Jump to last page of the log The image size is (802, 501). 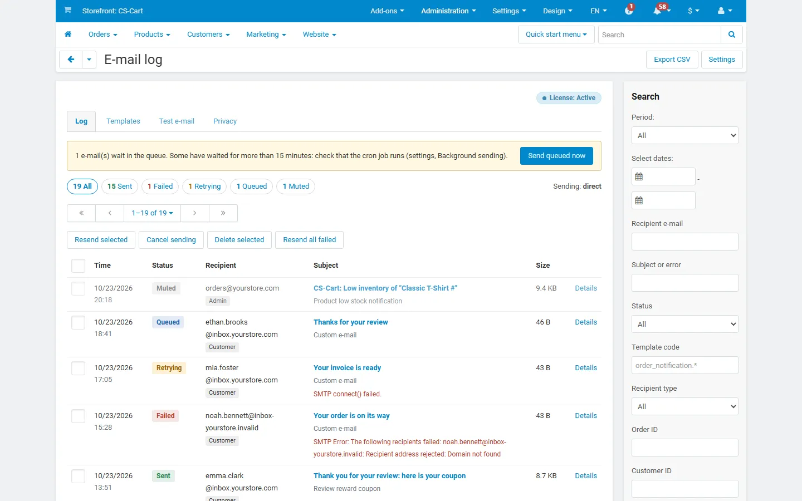click(223, 213)
